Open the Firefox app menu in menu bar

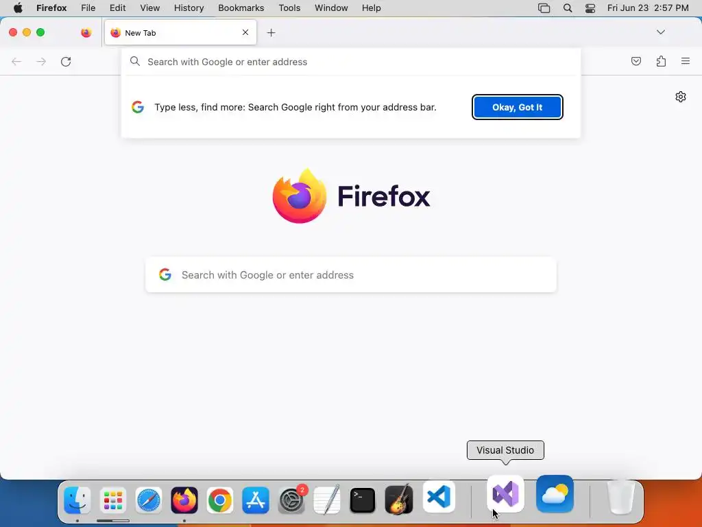[51, 8]
